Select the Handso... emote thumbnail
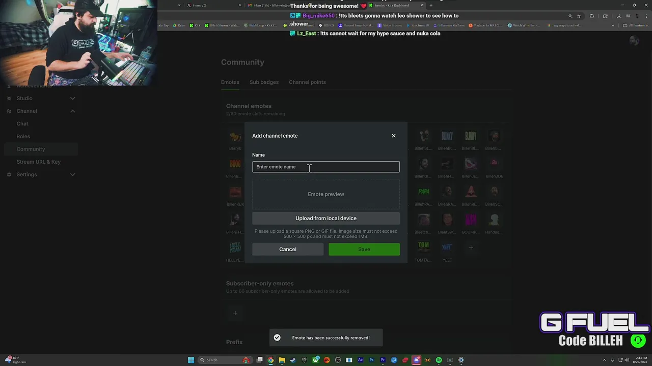652x366 pixels. [x=494, y=220]
